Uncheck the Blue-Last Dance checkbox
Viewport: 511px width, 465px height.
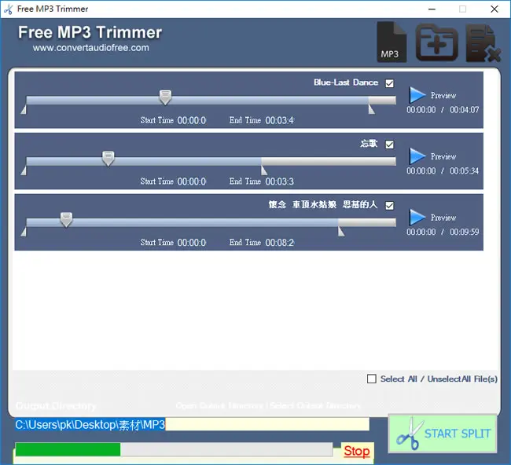(x=389, y=83)
